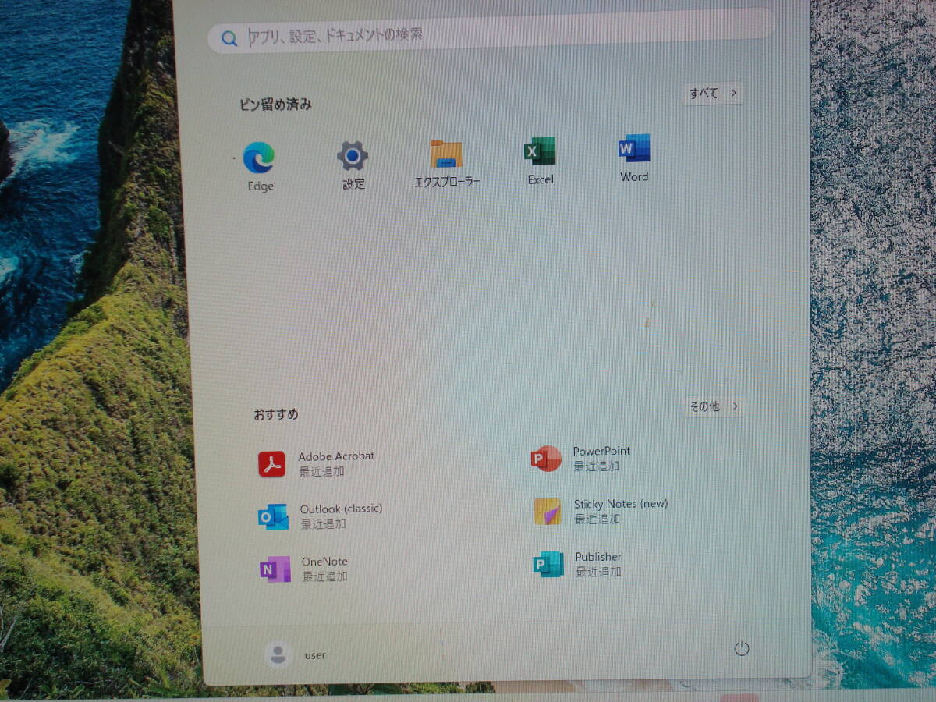The width and height of the screenshot is (936, 702).
Task: Open the PowerPoint icon
Action: [546, 459]
